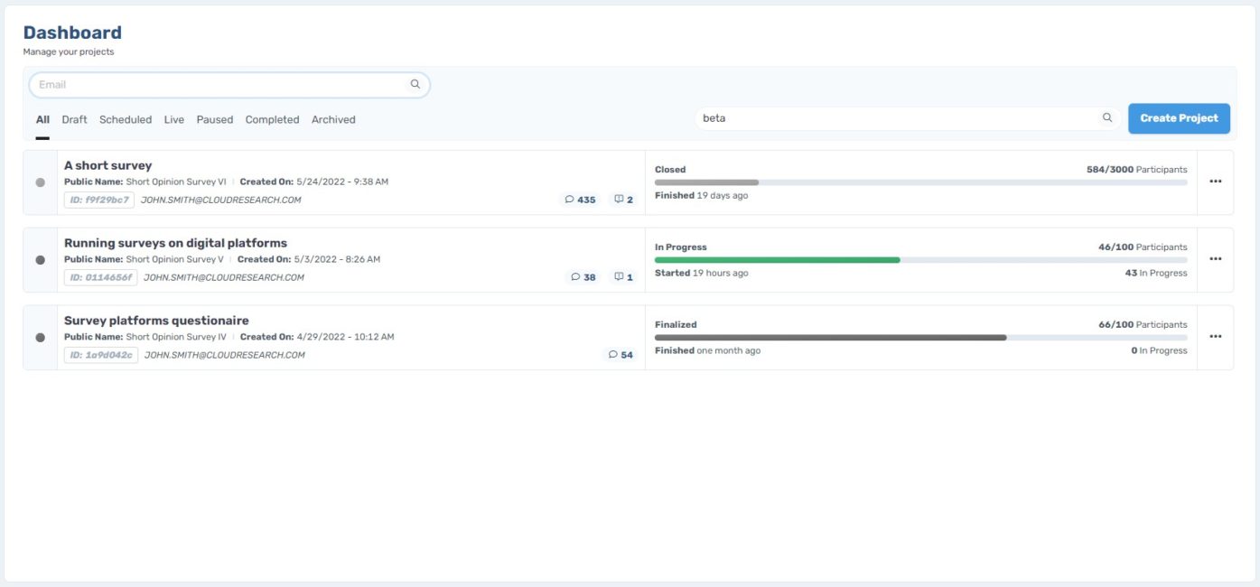Click the flag icon on Running surveys row

click(622, 276)
